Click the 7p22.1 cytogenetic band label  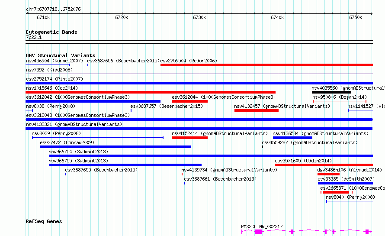pyautogui.click(x=34, y=37)
